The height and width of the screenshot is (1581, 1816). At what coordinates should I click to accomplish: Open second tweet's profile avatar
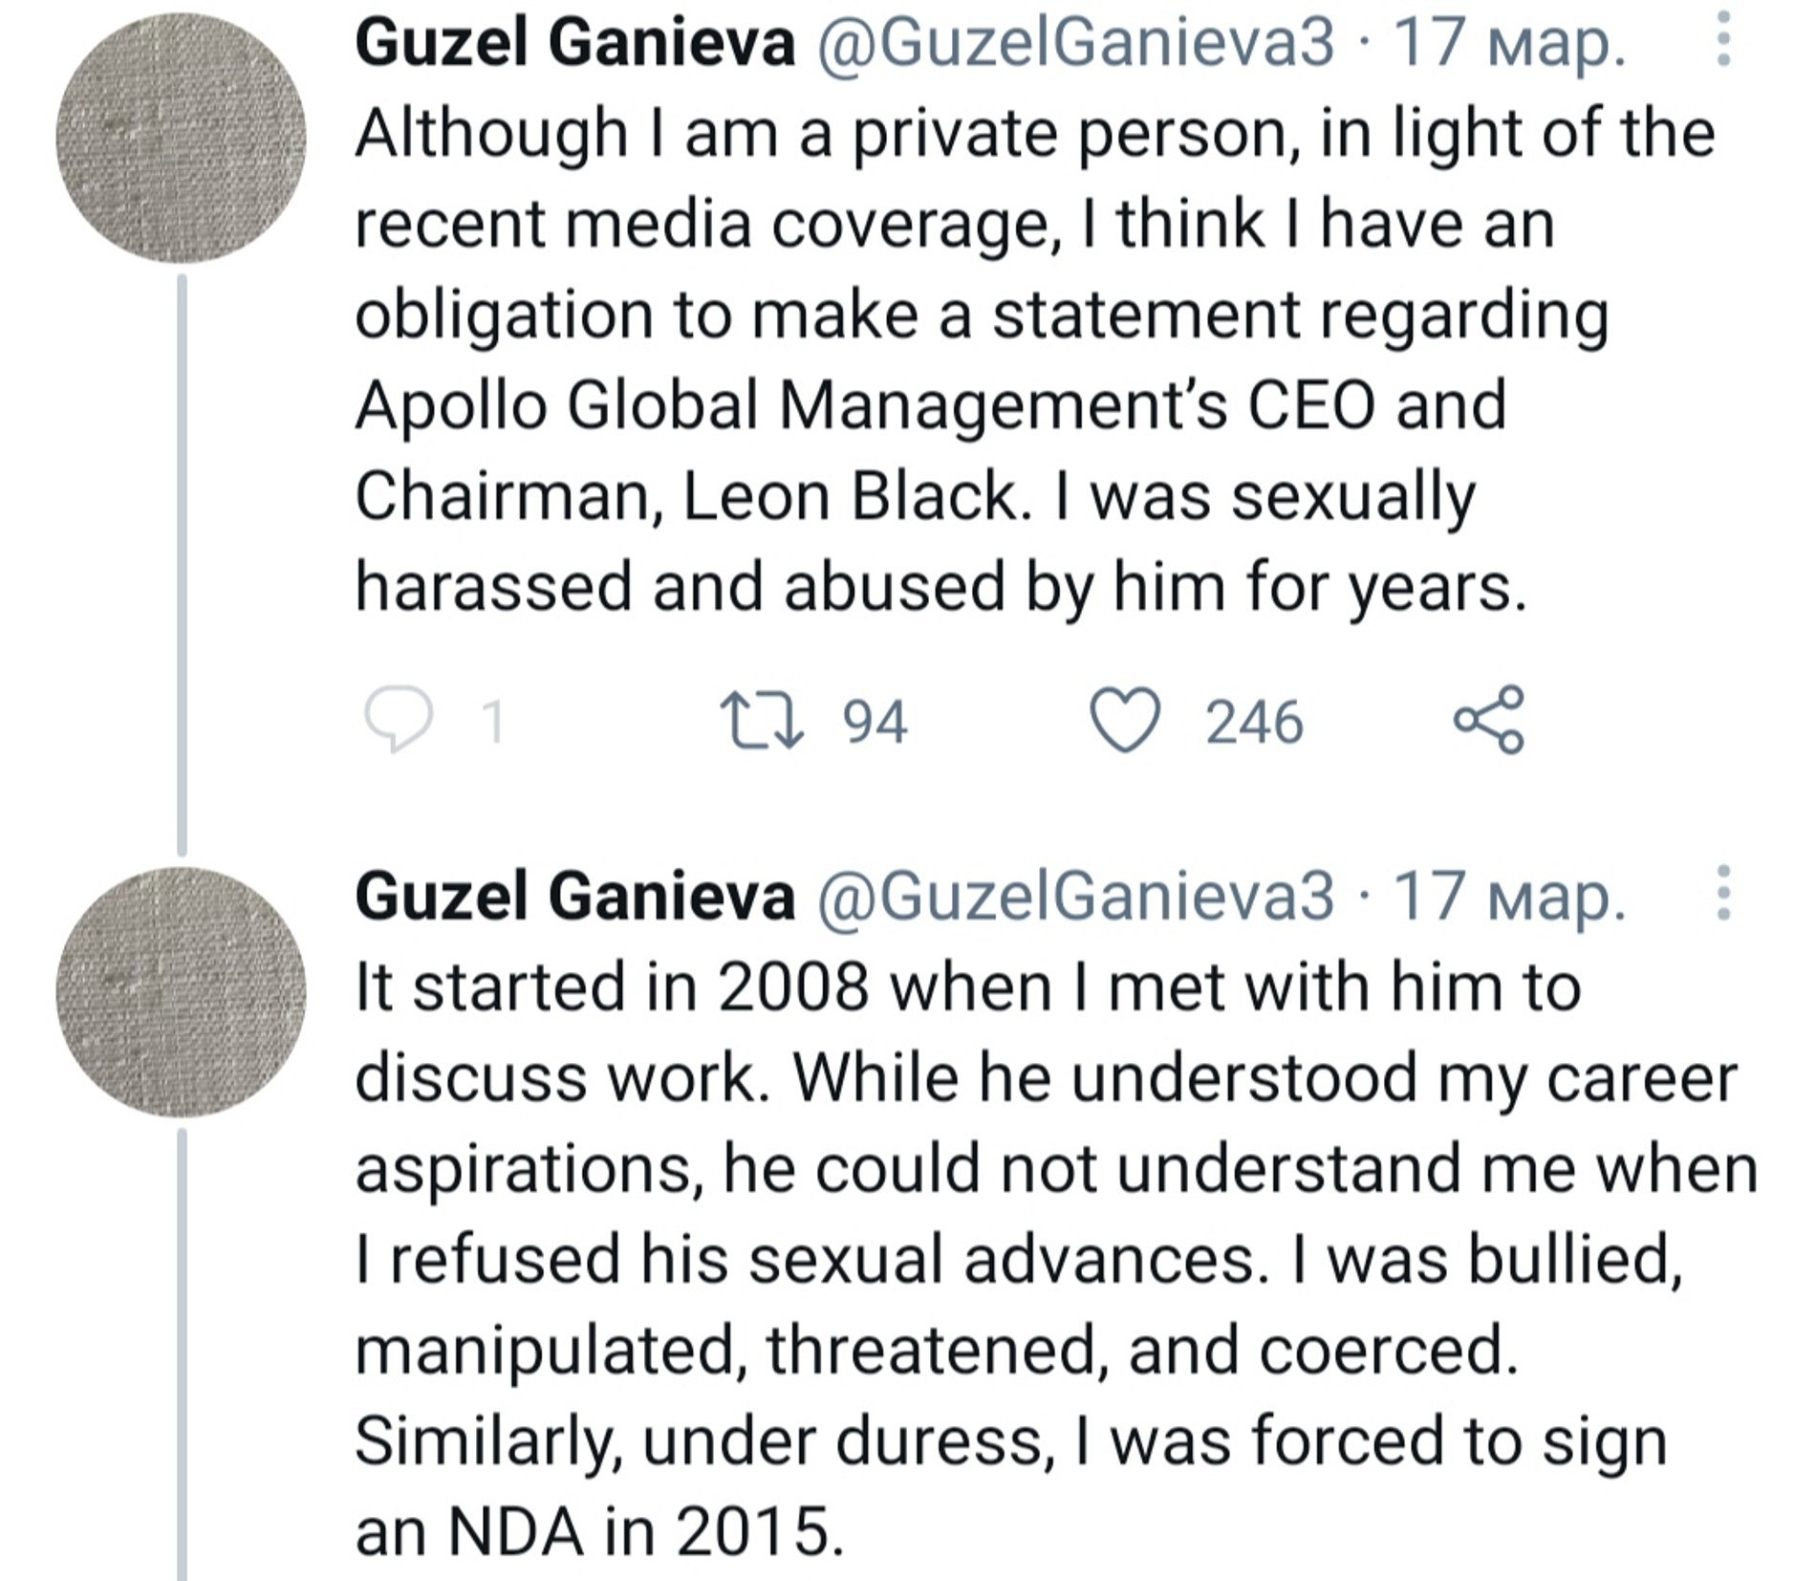coord(181,991)
